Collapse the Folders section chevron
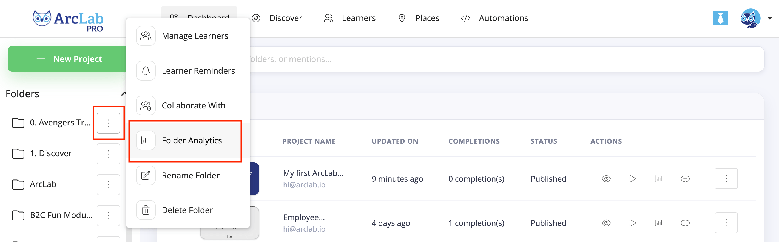The height and width of the screenshot is (242, 779). pos(123,94)
